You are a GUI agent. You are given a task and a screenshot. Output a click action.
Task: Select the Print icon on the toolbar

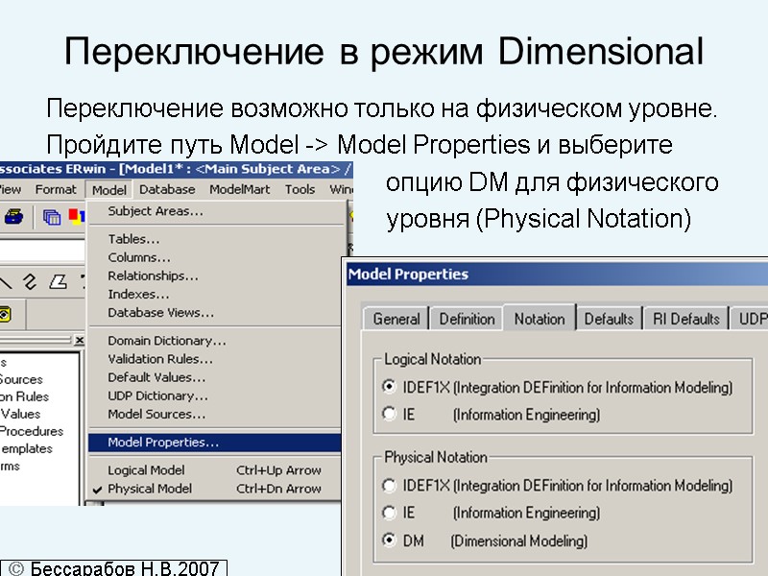pos(13,217)
